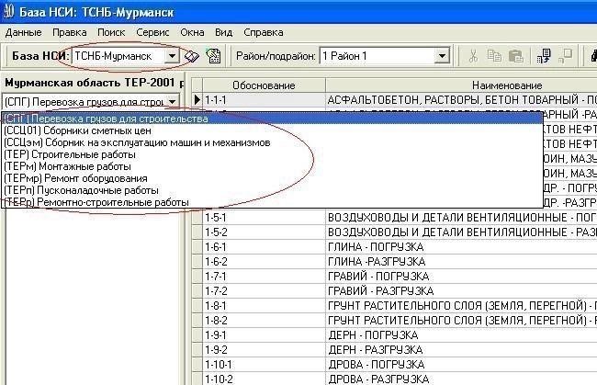Select (ССЦ01) Сборники сметных цен
This screenshot has height=385, width=597.
(273, 130)
